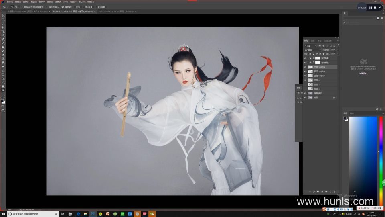
Task: Open the 填充 fill slider arrow
Action: point(338,53)
